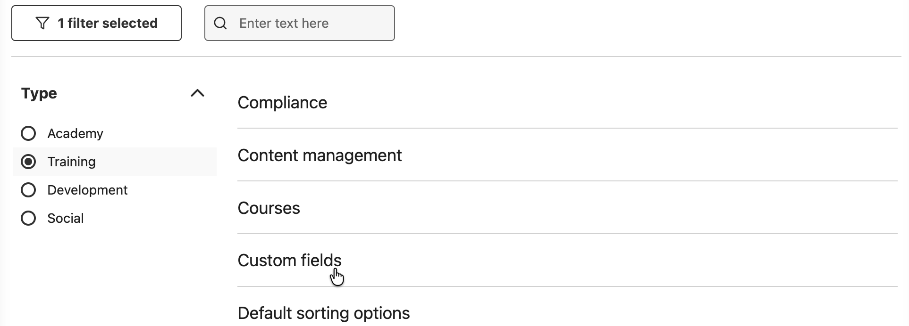Click the Type filter heading
The width and height of the screenshot is (909, 326).
point(39,93)
